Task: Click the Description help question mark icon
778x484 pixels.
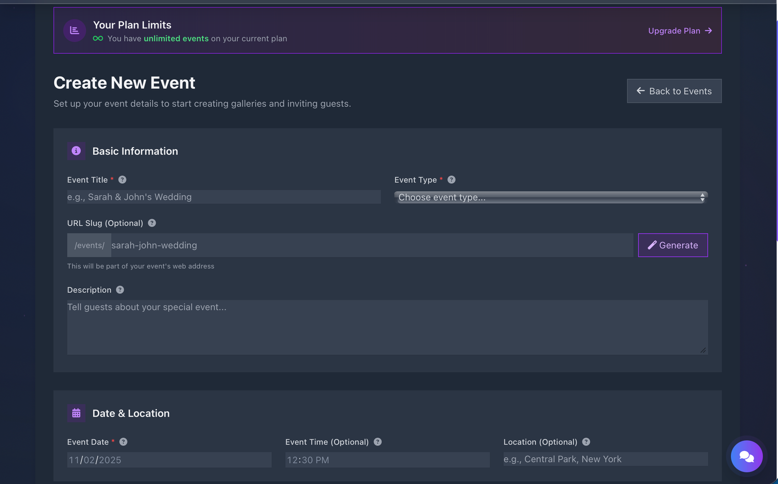Action: (119, 290)
